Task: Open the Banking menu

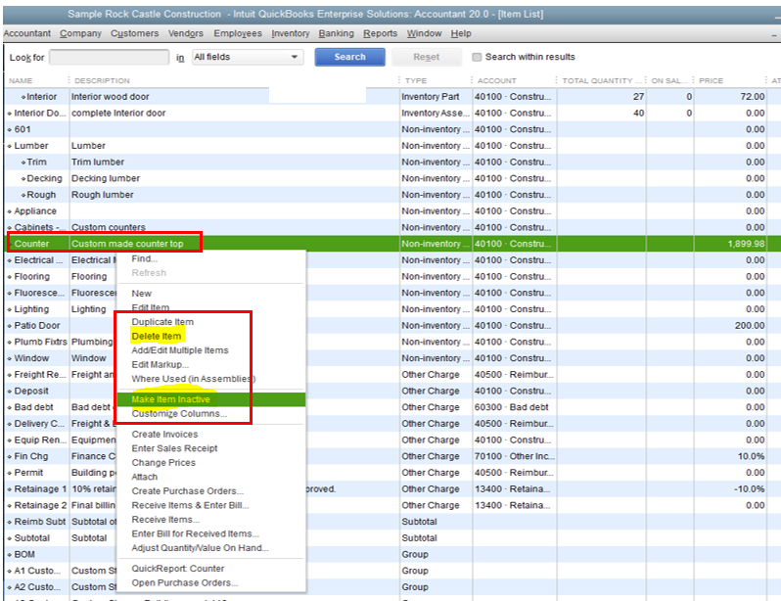Action: (x=337, y=33)
